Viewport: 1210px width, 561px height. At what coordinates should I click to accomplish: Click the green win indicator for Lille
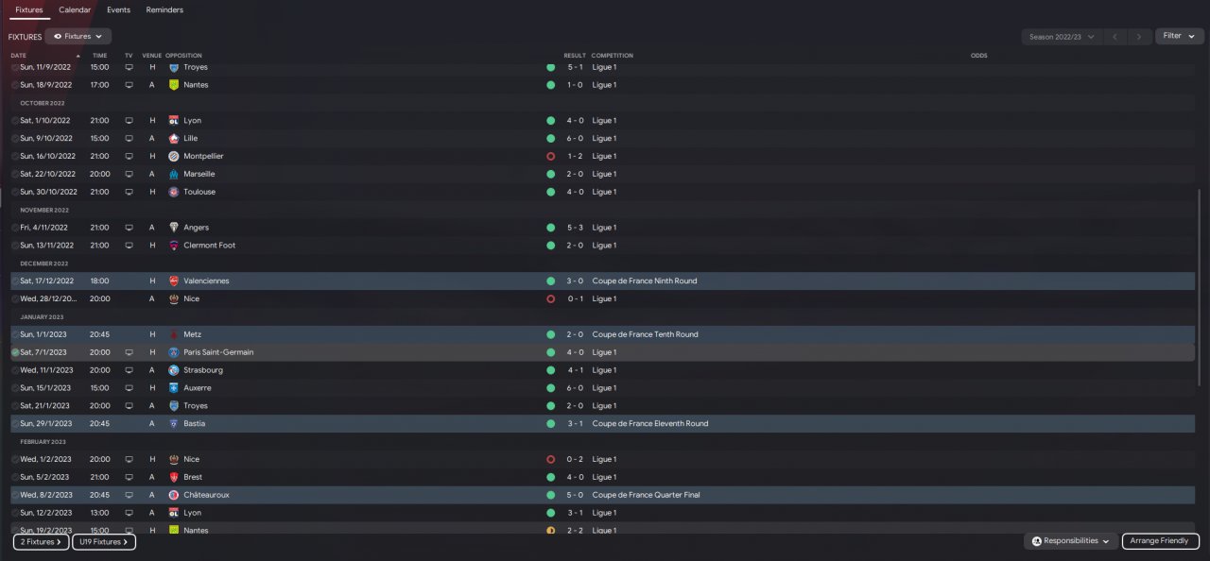550,138
